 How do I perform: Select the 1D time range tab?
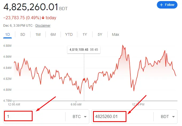(x=7, y=34)
